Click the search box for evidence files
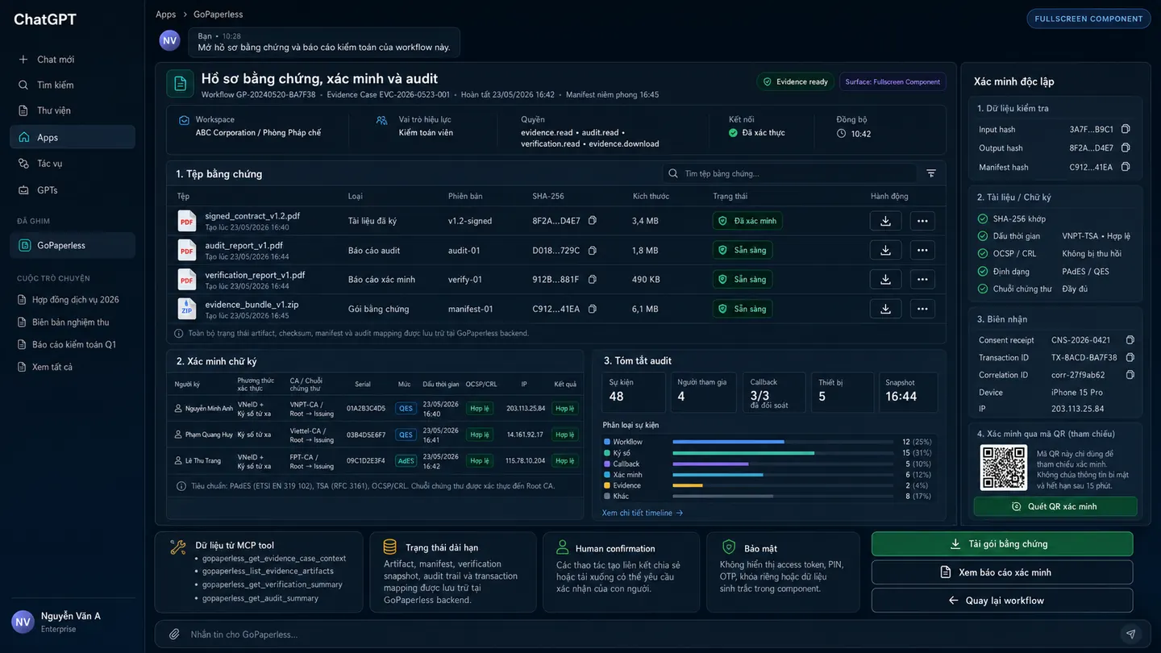This screenshot has width=1161, height=653. 789,173
